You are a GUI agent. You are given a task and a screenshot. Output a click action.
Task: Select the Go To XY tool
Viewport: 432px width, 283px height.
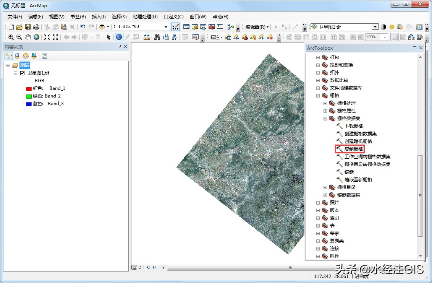click(x=175, y=37)
